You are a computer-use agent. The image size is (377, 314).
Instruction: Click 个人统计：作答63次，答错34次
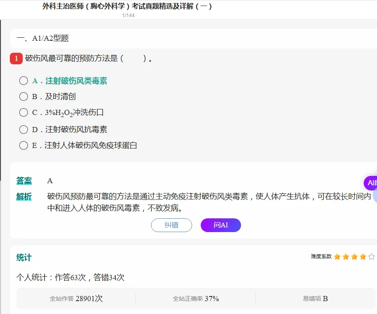[x=70, y=278]
